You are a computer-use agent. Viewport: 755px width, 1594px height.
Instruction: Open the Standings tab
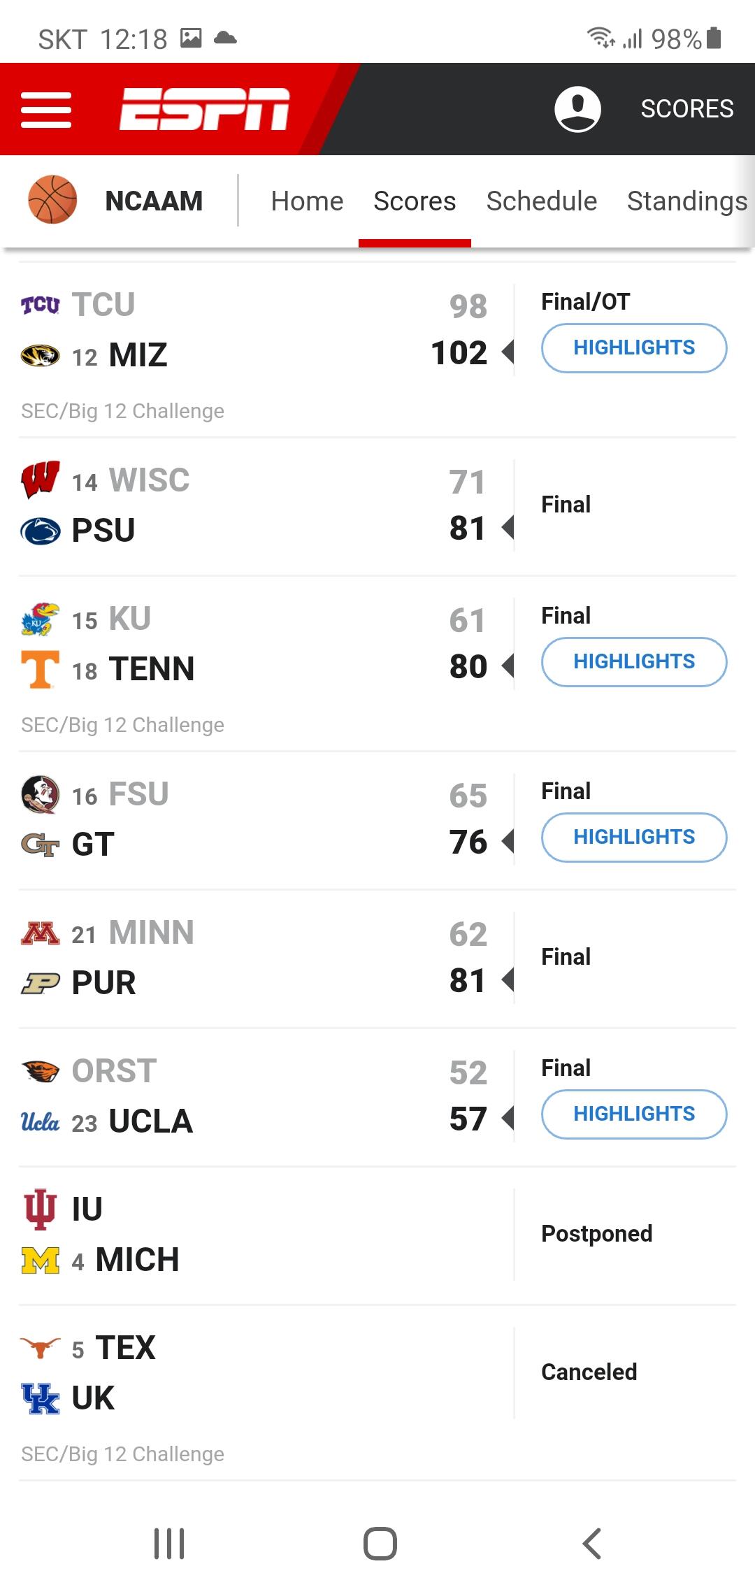[687, 201]
